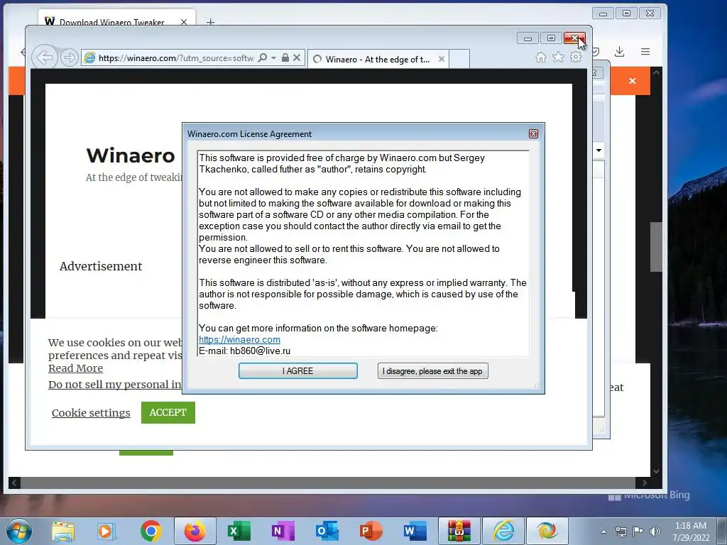The image size is (727, 545).
Task: Click the Firefox horizontal scroll left arrow
Action: click(x=14, y=483)
